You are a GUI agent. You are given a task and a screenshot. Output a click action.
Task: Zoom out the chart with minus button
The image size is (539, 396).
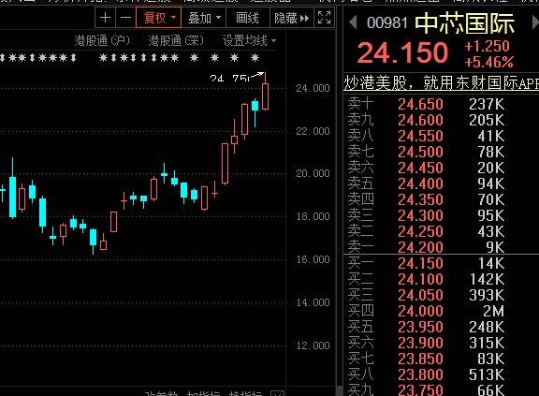pyautogui.click(x=125, y=18)
